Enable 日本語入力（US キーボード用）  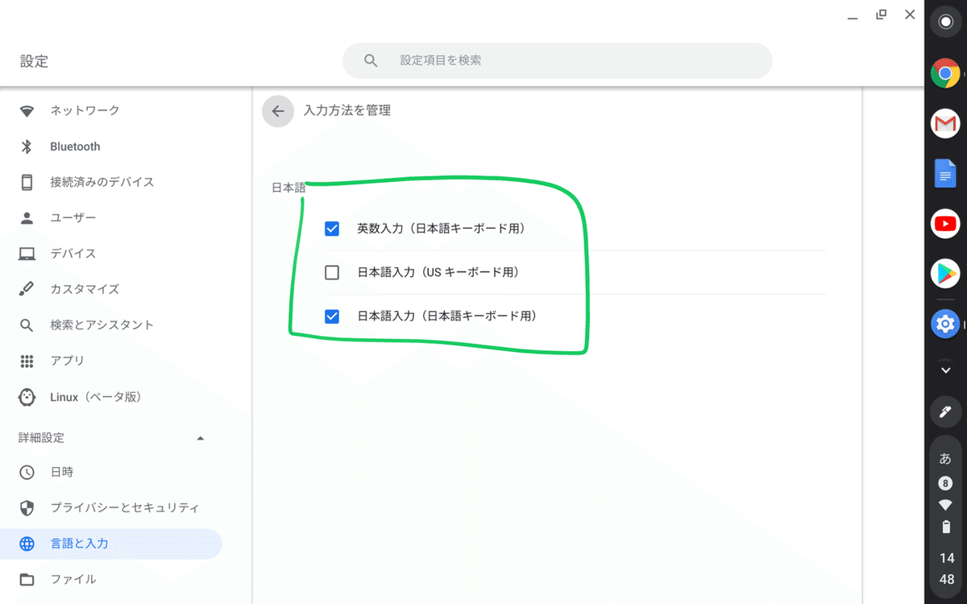click(x=331, y=272)
